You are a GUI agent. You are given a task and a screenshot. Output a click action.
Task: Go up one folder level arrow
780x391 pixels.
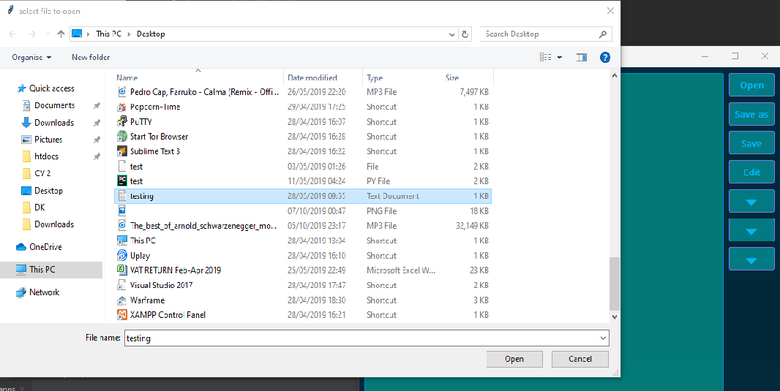tap(61, 34)
